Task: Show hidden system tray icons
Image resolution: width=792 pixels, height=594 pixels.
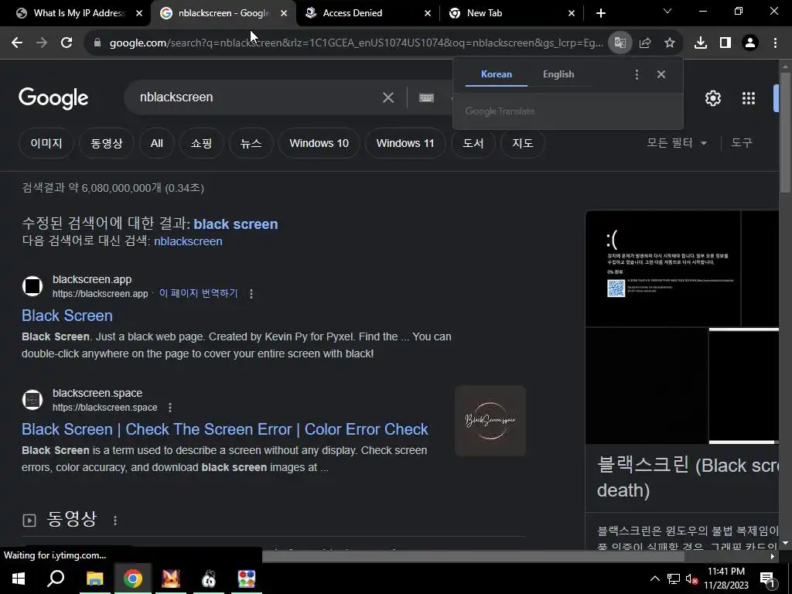Action: (x=654, y=579)
